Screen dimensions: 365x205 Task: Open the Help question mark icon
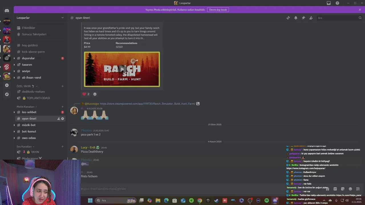click(x=337, y=3)
